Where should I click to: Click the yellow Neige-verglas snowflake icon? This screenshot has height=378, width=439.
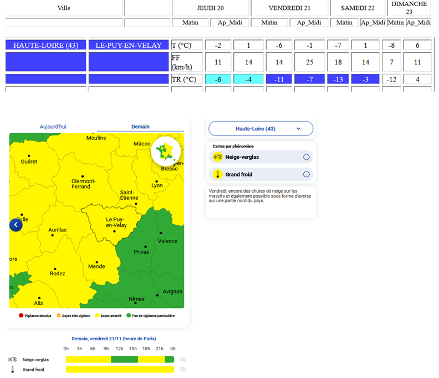click(218, 157)
